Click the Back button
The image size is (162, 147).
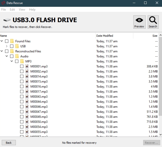tap(9, 143)
